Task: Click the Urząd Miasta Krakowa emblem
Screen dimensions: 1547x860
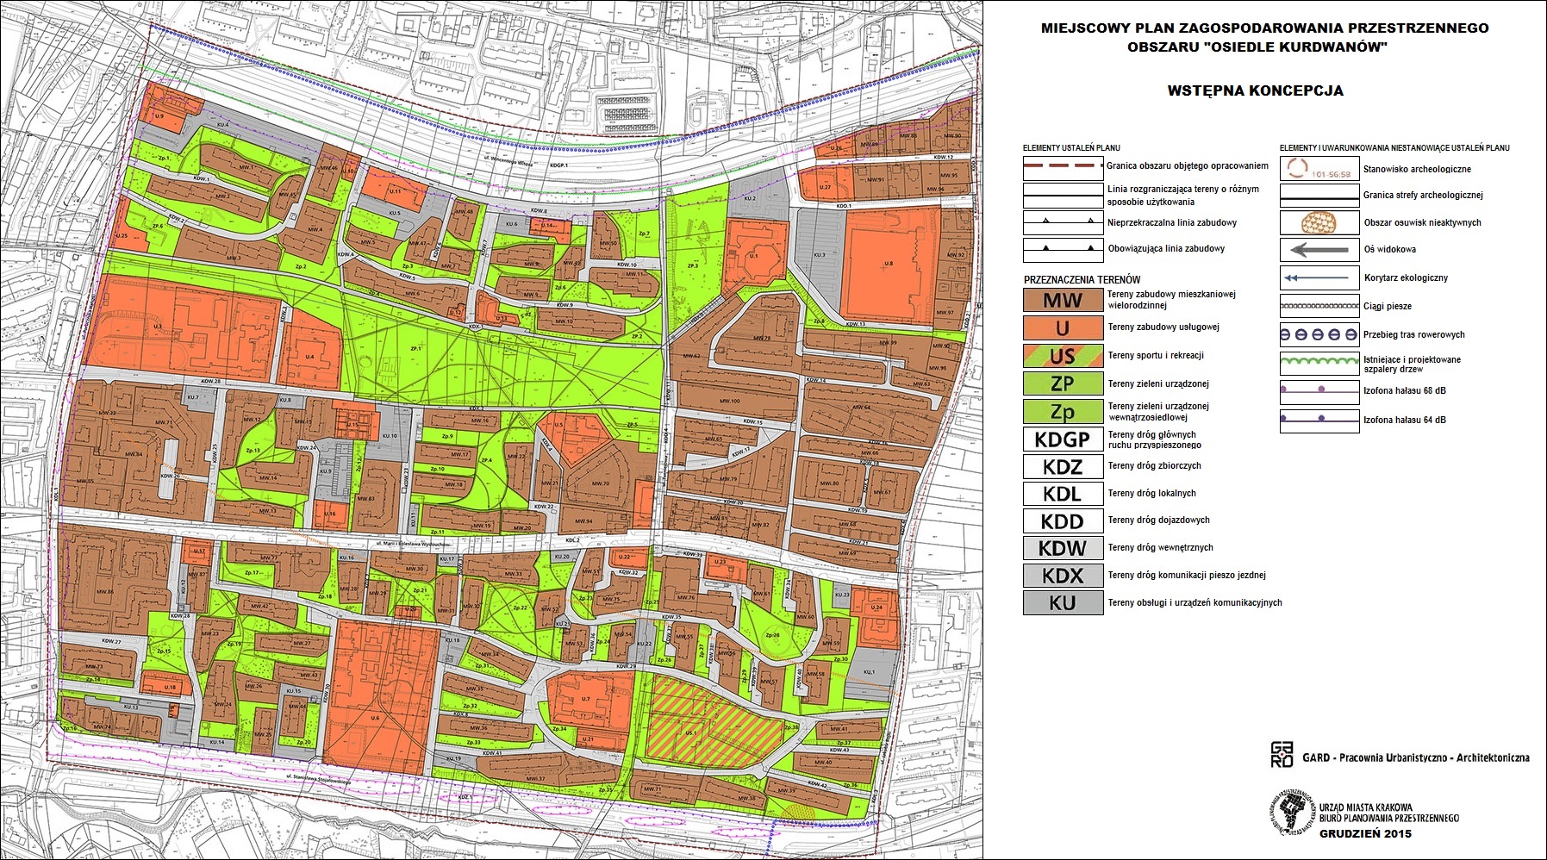Action: point(1290,811)
